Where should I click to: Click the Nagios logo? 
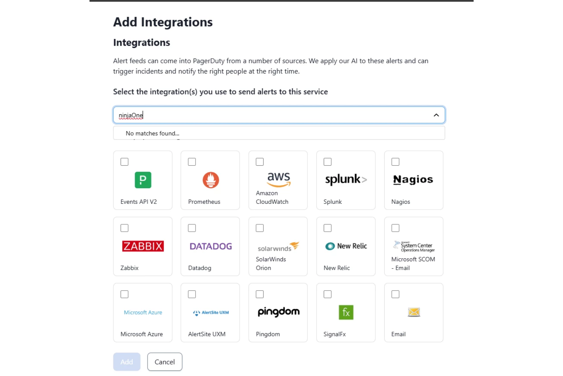pos(413,179)
